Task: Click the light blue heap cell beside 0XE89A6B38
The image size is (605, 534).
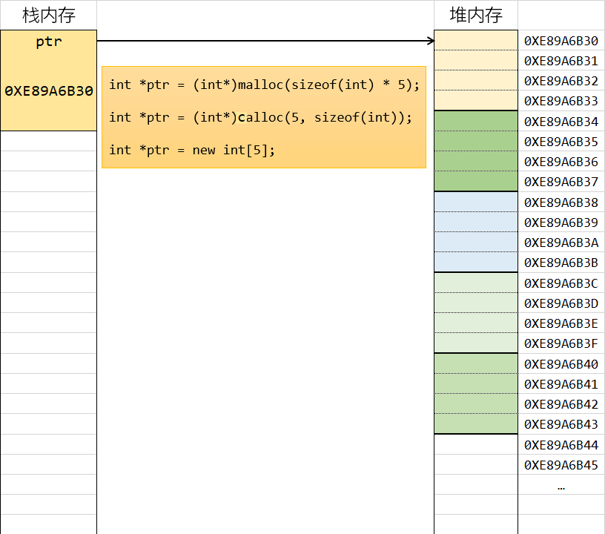Action: 475,202
